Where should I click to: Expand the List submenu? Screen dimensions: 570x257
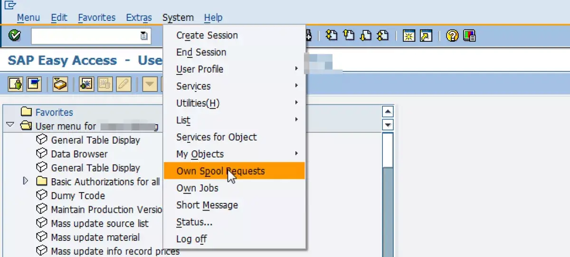234,120
